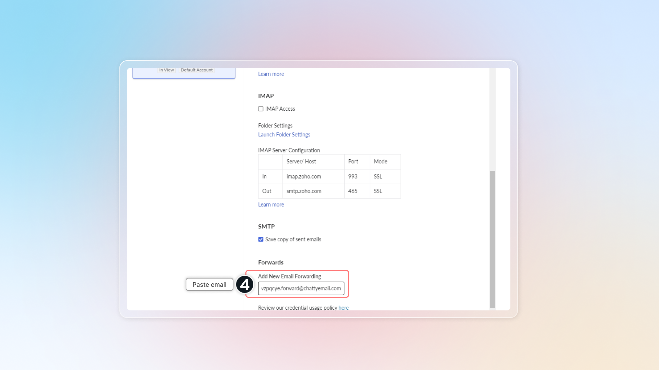
Task: Select the In View account tag
Action: [166, 70]
